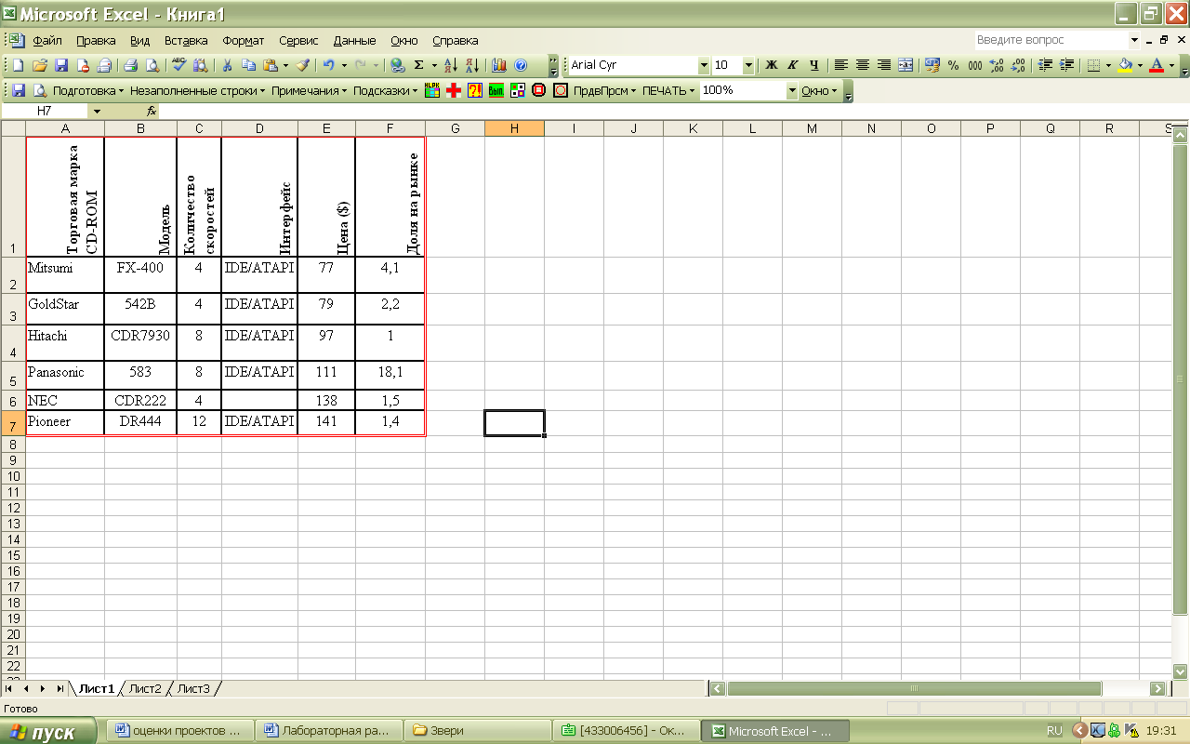Screen dimensions: 1190x744
Task: Expand the Незаполненные строки dropdown
Action: [197, 90]
